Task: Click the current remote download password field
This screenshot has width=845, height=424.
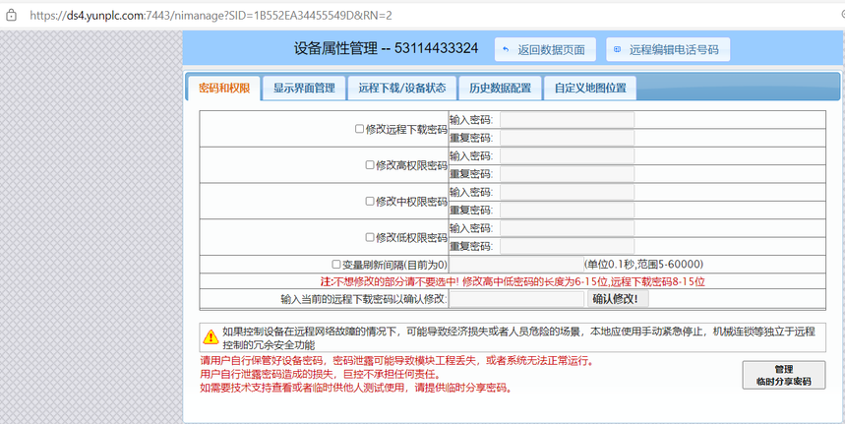Action: [x=516, y=299]
